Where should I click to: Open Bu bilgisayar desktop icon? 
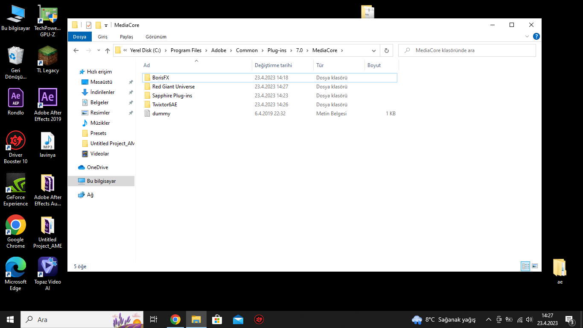click(16, 18)
